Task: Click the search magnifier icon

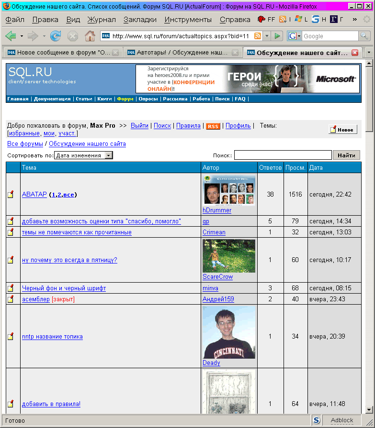Action: [x=364, y=36]
